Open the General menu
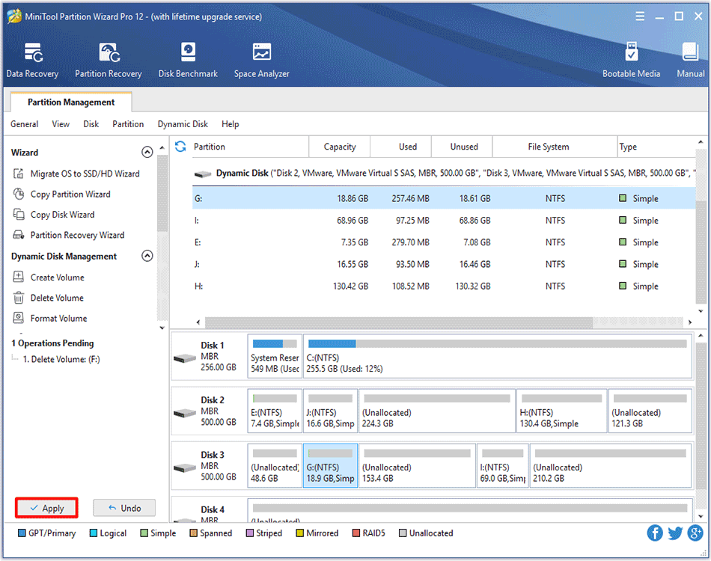The image size is (711, 561). 25,124
